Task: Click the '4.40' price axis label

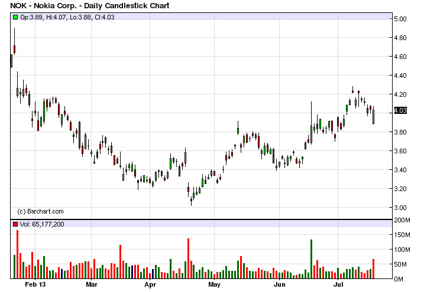Action: [400, 76]
